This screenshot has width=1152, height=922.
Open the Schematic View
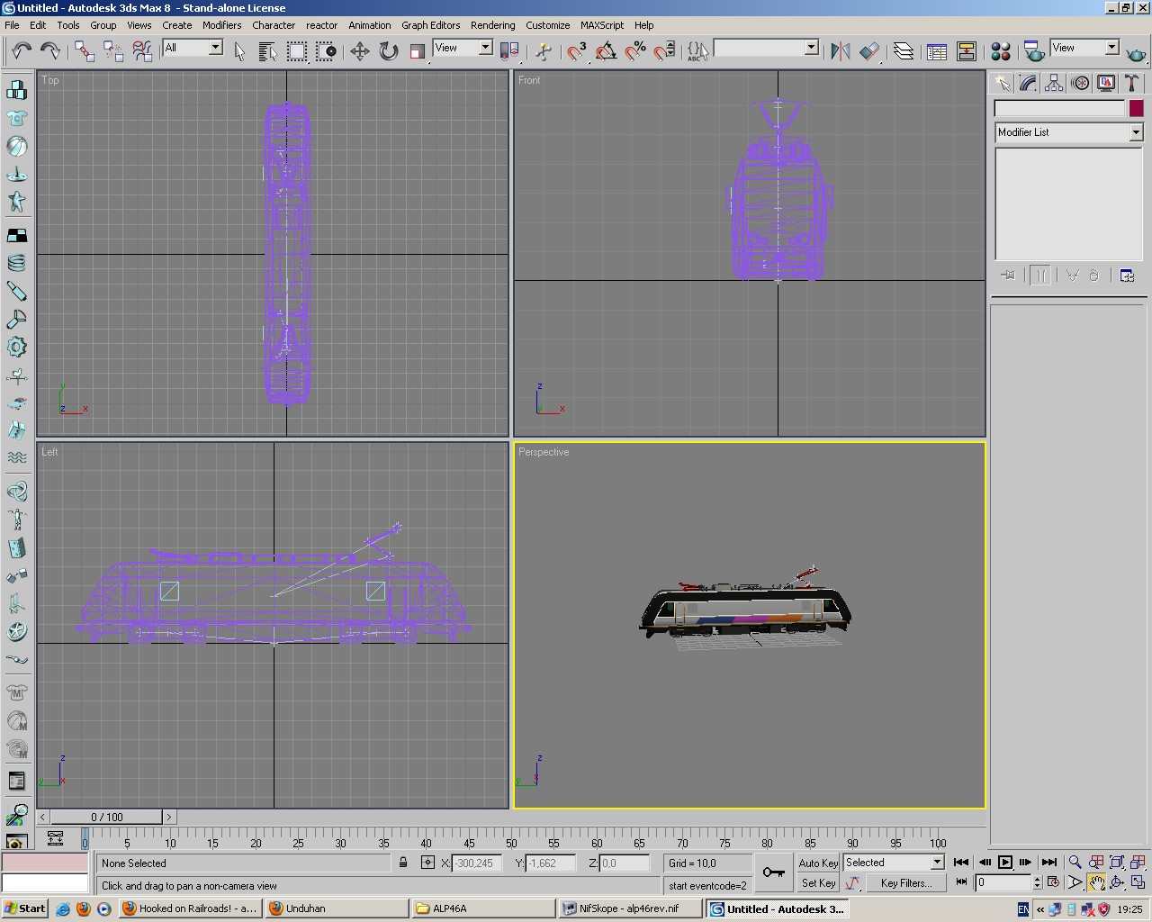(967, 50)
